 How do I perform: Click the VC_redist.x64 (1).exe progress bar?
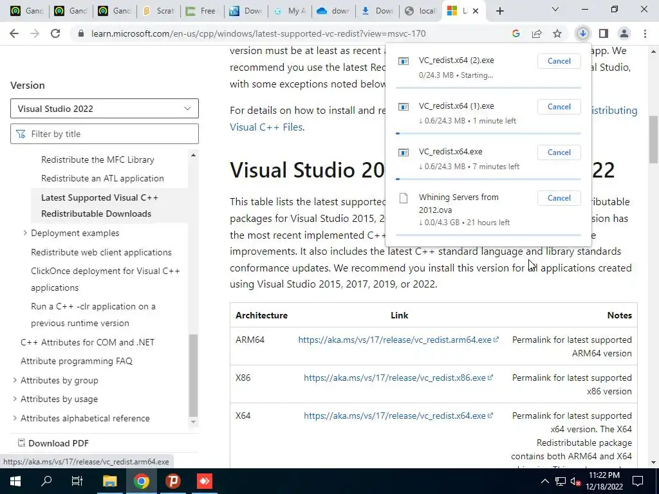point(488,134)
